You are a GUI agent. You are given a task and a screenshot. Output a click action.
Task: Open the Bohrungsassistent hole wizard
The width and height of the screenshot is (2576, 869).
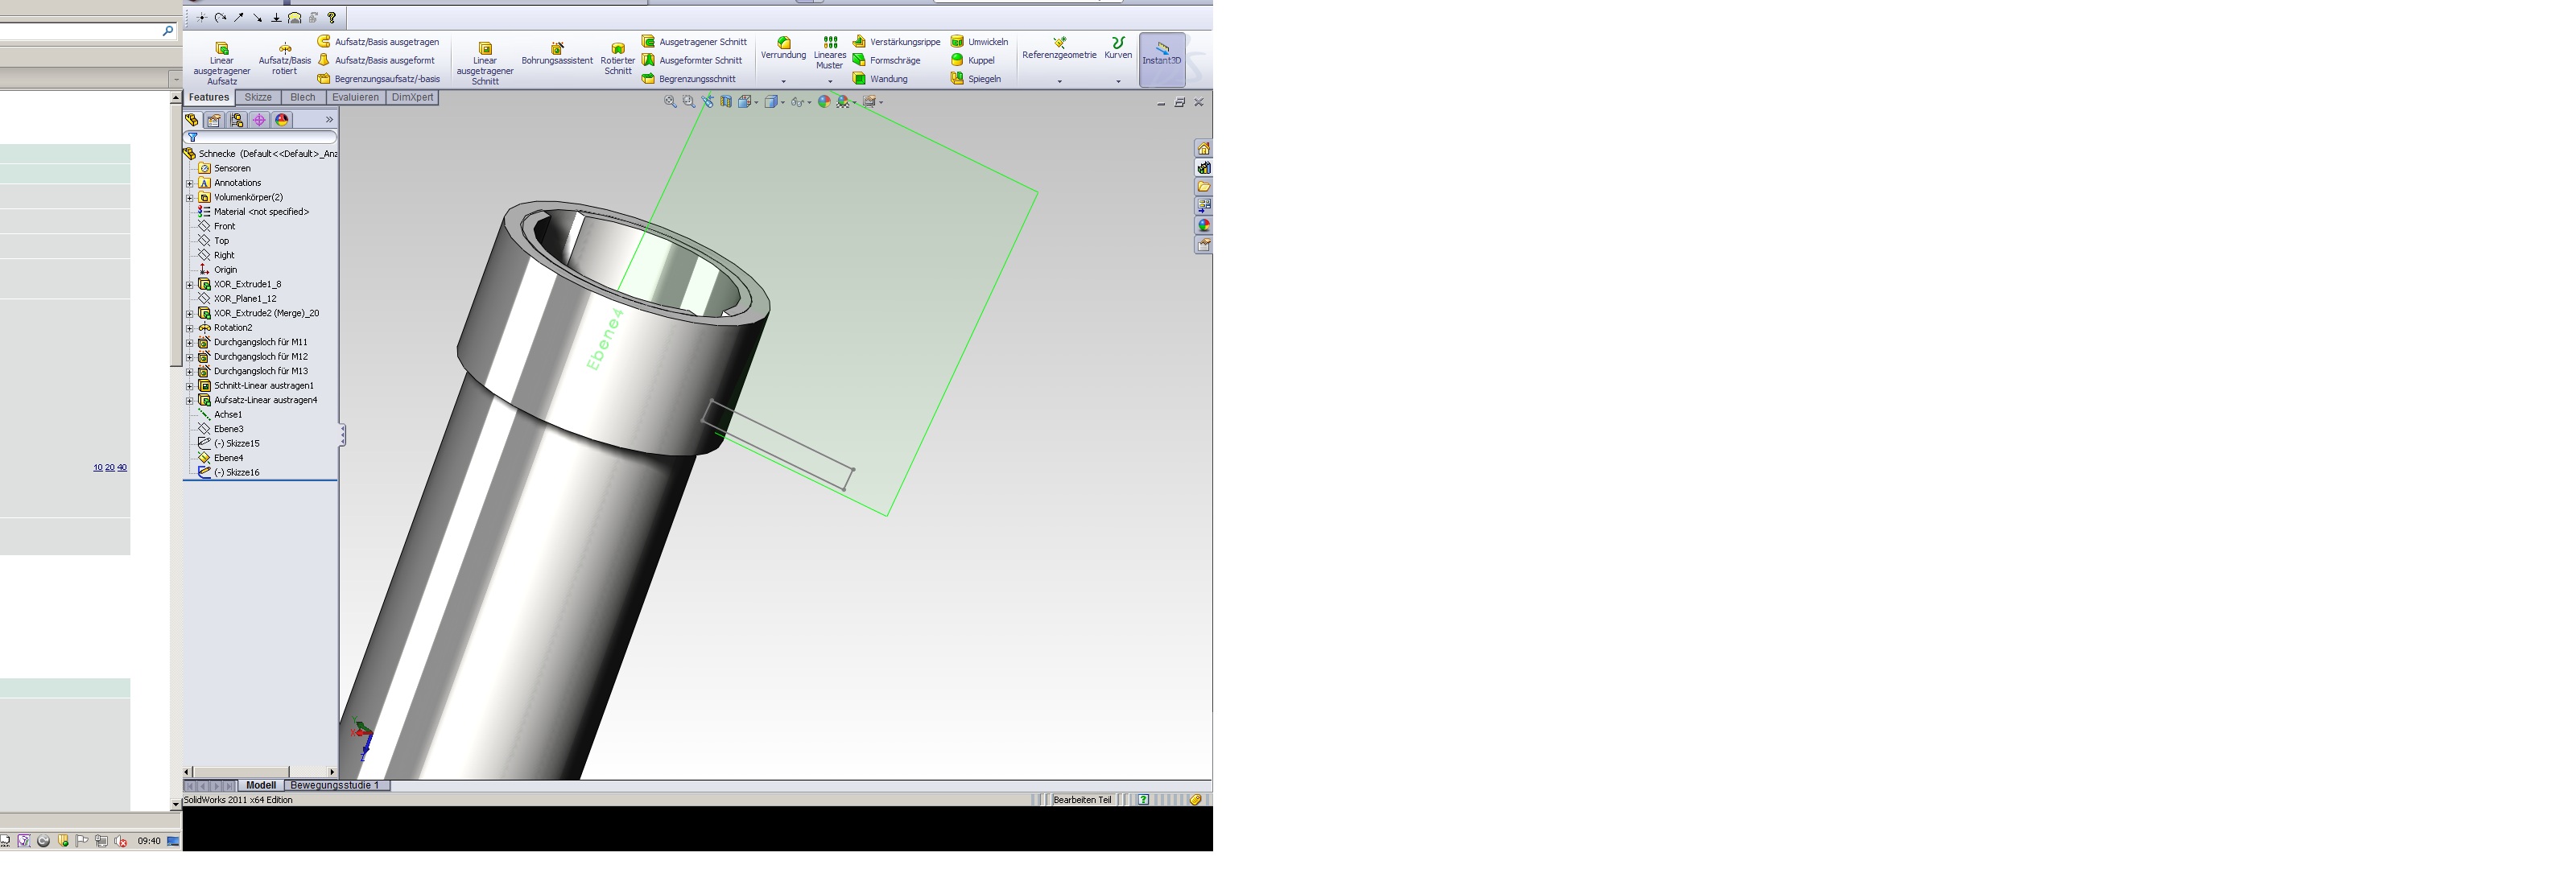pos(557,54)
